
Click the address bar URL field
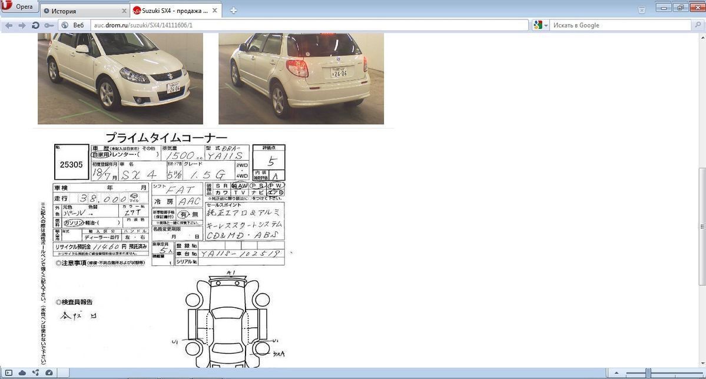pyautogui.click(x=294, y=25)
